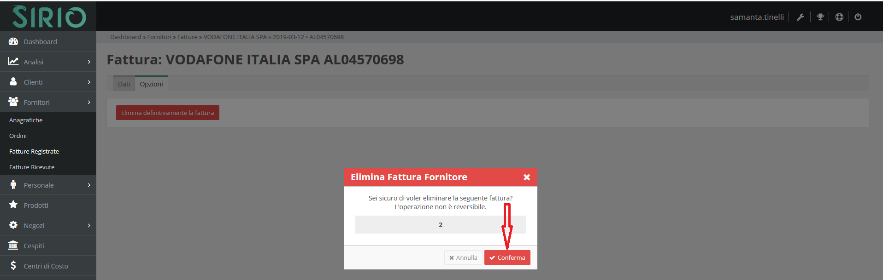The width and height of the screenshot is (883, 280).
Task: Expand the Clienti menu chevron
Action: click(x=89, y=82)
